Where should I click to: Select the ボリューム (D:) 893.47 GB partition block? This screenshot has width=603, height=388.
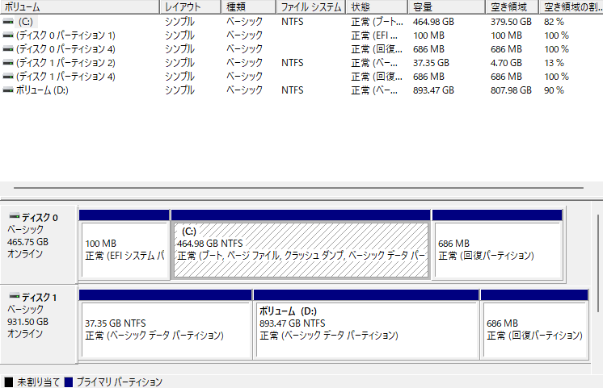tap(366, 329)
